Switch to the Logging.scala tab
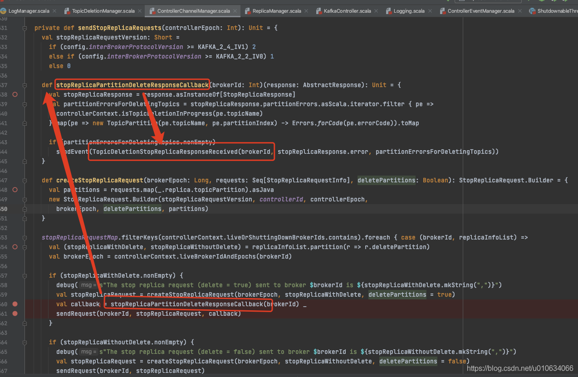The image size is (578, 377). (x=409, y=11)
